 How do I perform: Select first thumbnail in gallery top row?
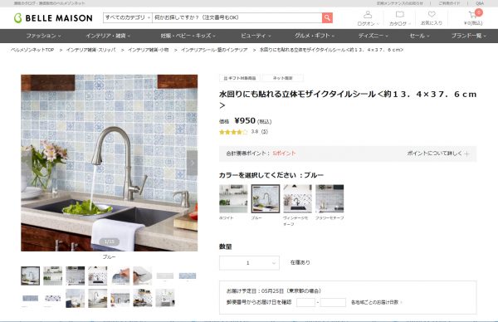pos(31,276)
